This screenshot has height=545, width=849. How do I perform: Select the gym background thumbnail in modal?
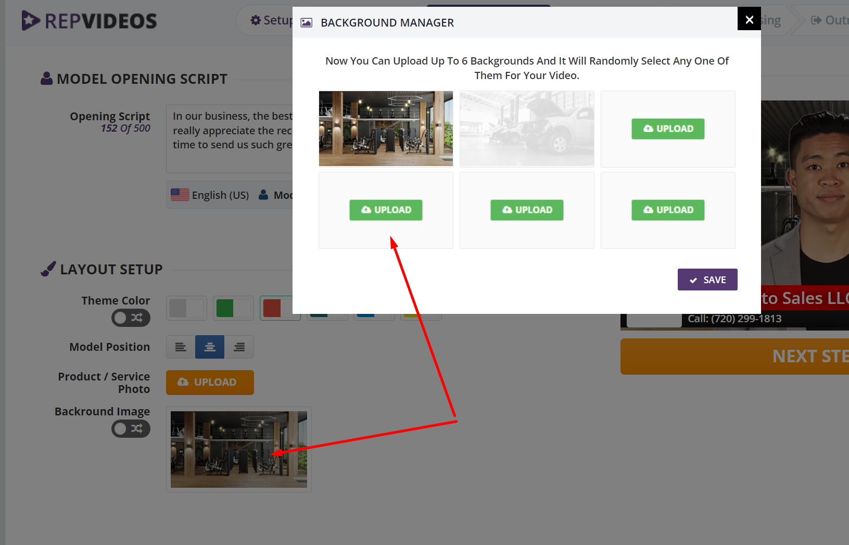386,129
